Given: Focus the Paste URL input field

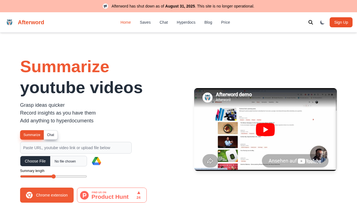Looking at the screenshot, I should pos(76,148).
